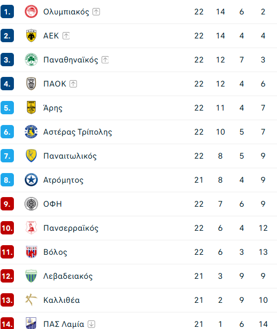Click the AEK yellow shield logo
The width and height of the screenshot is (277, 329).
(x=31, y=36)
